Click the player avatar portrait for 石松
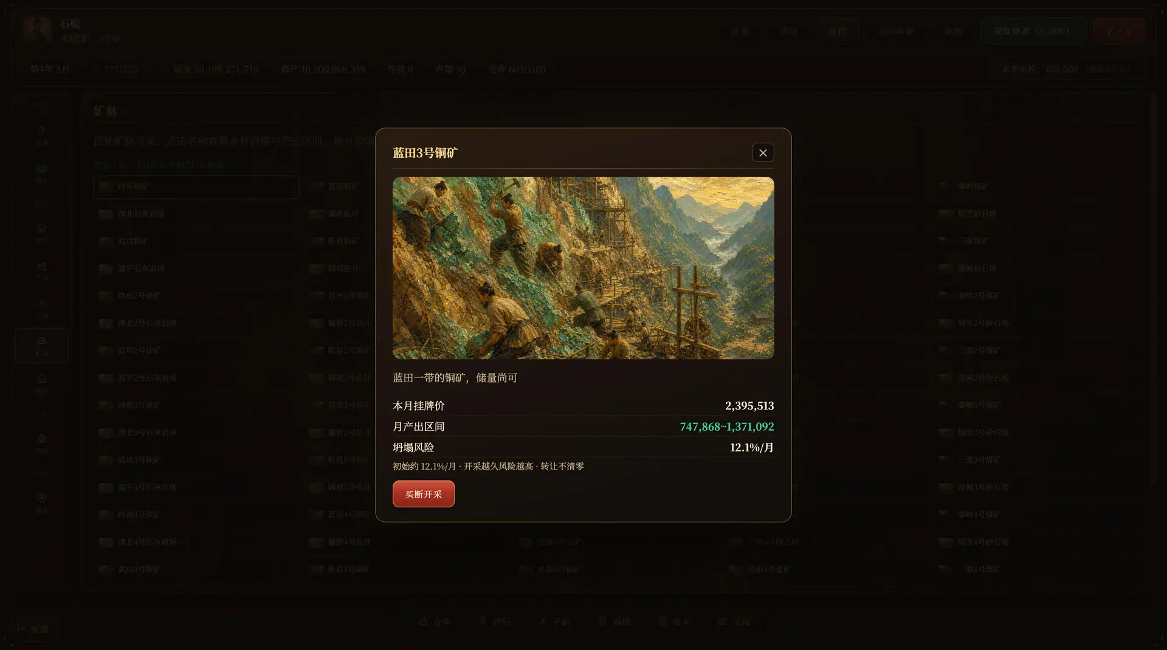The height and width of the screenshot is (650, 1167). click(x=38, y=30)
